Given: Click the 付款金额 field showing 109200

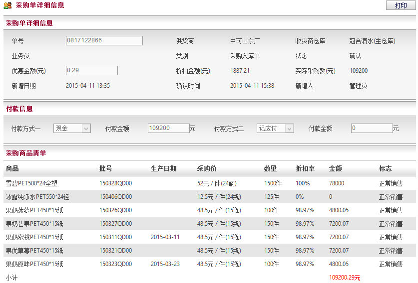Looking at the screenshot, I should [x=168, y=128].
